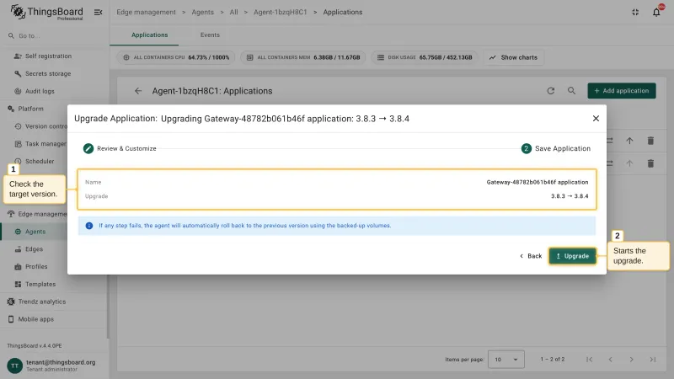The height and width of the screenshot is (379, 674).
Task: Focus the Go to search field
Action: click(x=54, y=35)
